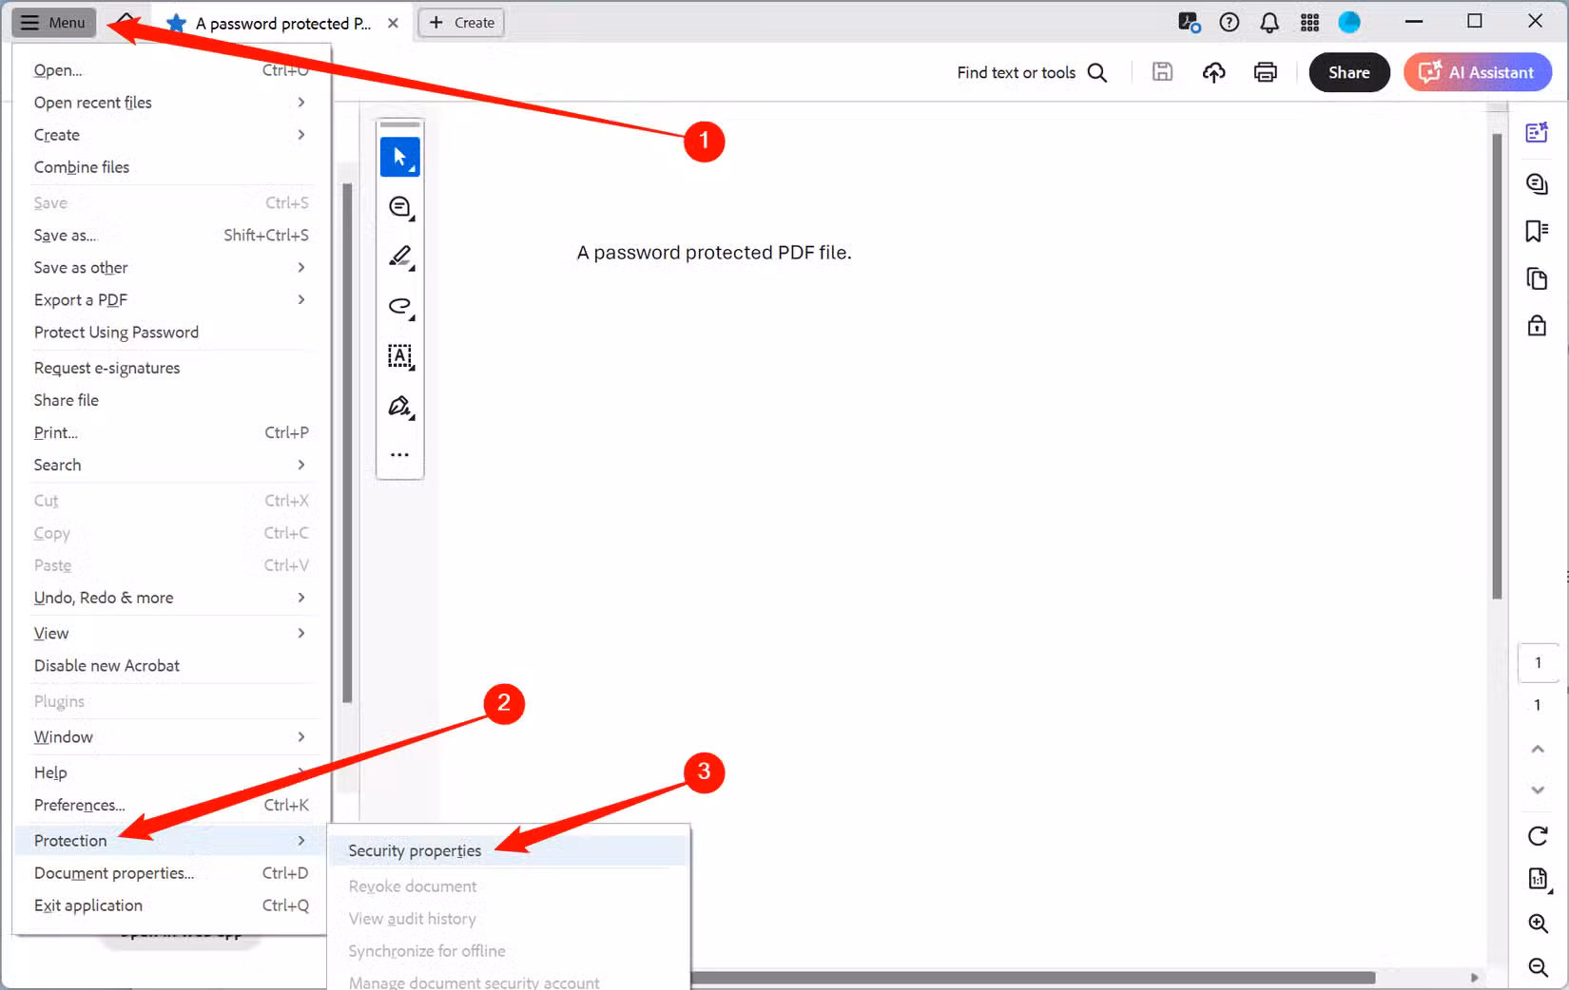The height and width of the screenshot is (990, 1569).
Task: Click the Security settings lock icon
Action: coord(1537,326)
